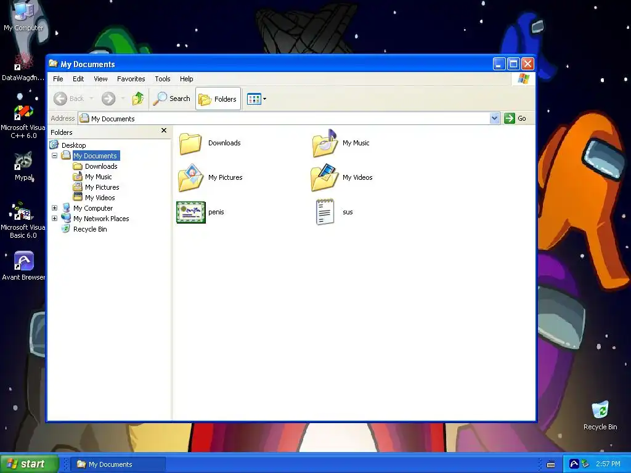This screenshot has width=631, height=473.
Task: Click the Back arrow toolbar button
Action: click(x=69, y=99)
